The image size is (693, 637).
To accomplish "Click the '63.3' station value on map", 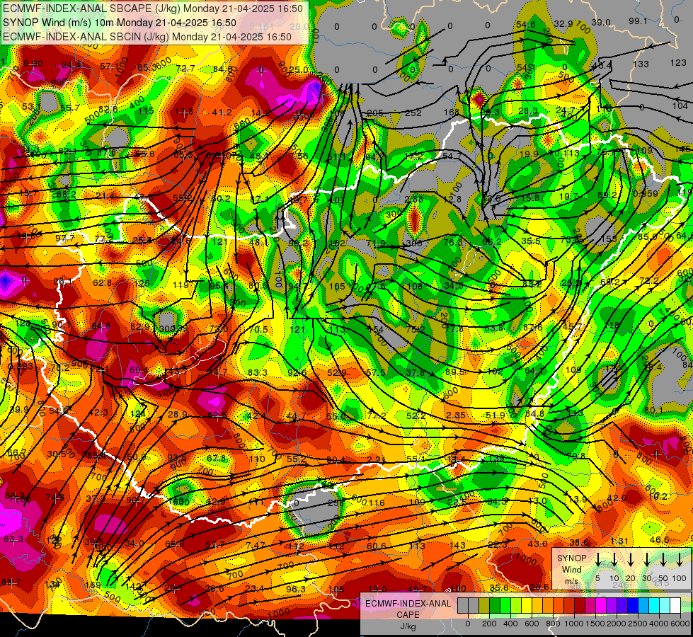I will [x=13, y=539].
